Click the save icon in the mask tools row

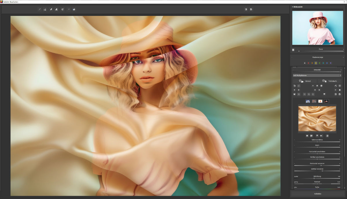tap(340, 94)
